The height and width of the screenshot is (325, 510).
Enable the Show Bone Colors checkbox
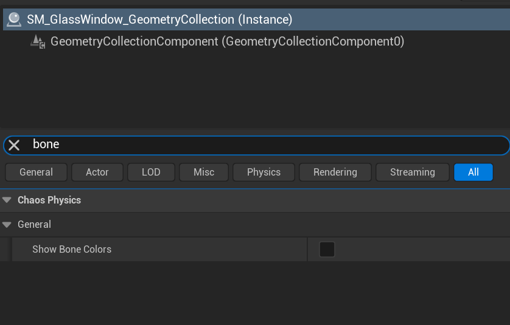(x=327, y=249)
